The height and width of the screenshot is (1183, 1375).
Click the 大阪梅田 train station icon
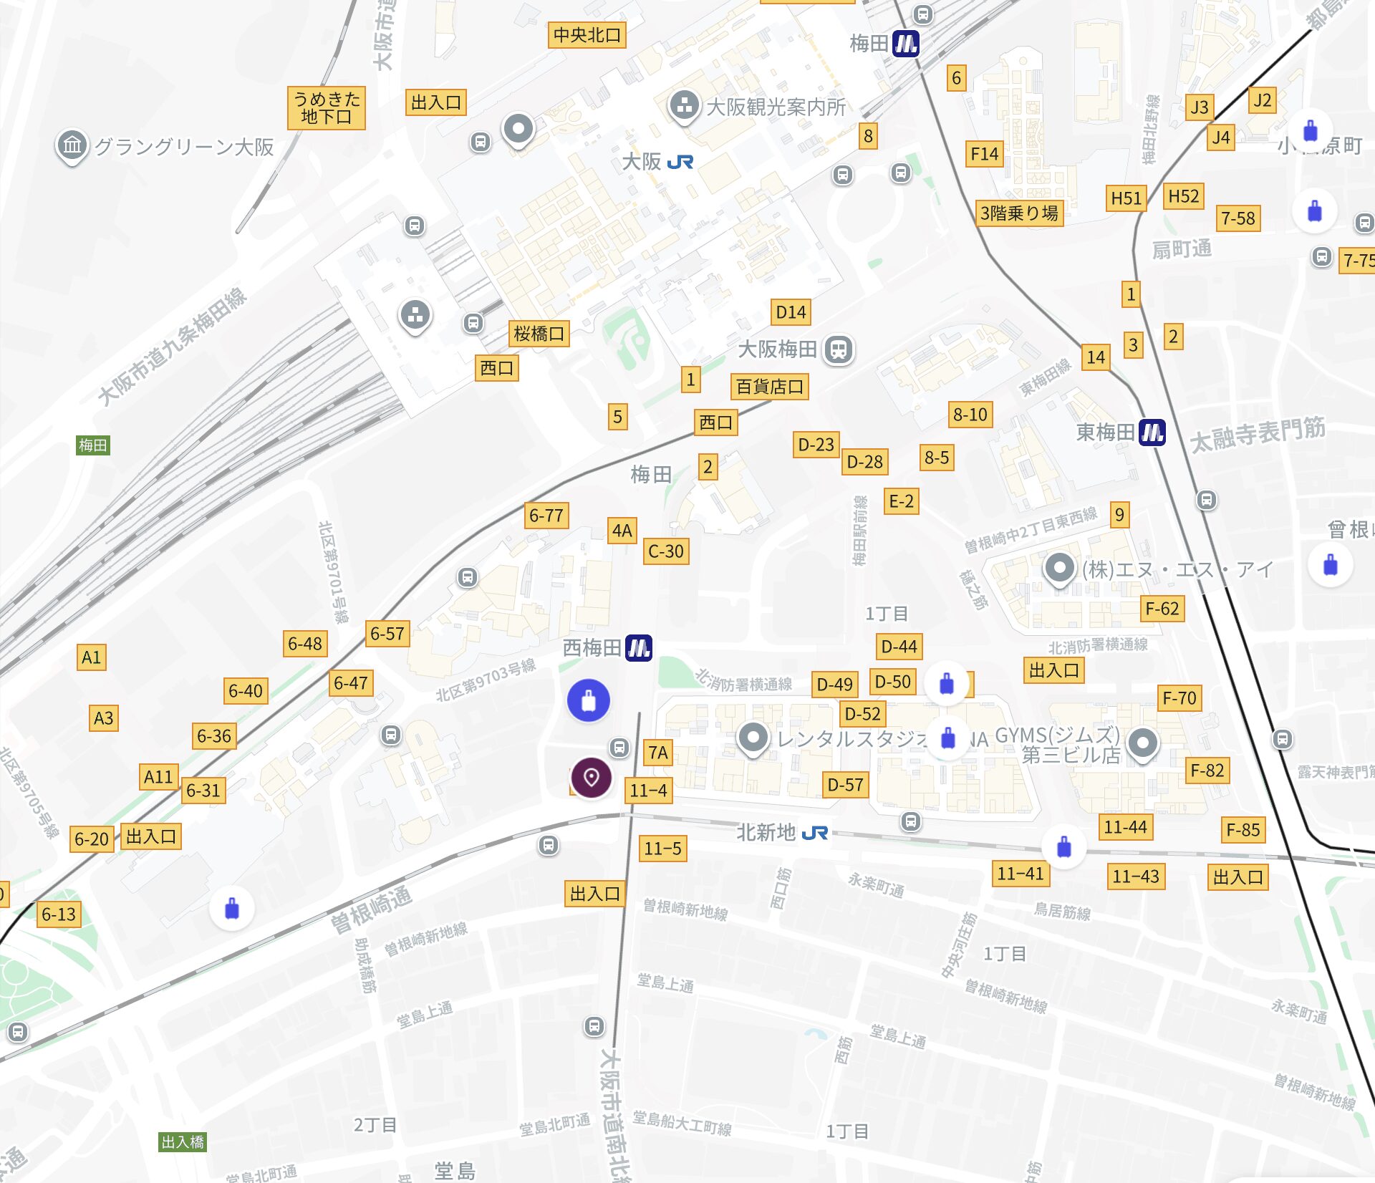coord(839,349)
